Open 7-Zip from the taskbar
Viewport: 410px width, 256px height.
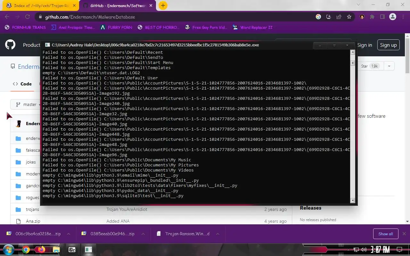(72, 250)
